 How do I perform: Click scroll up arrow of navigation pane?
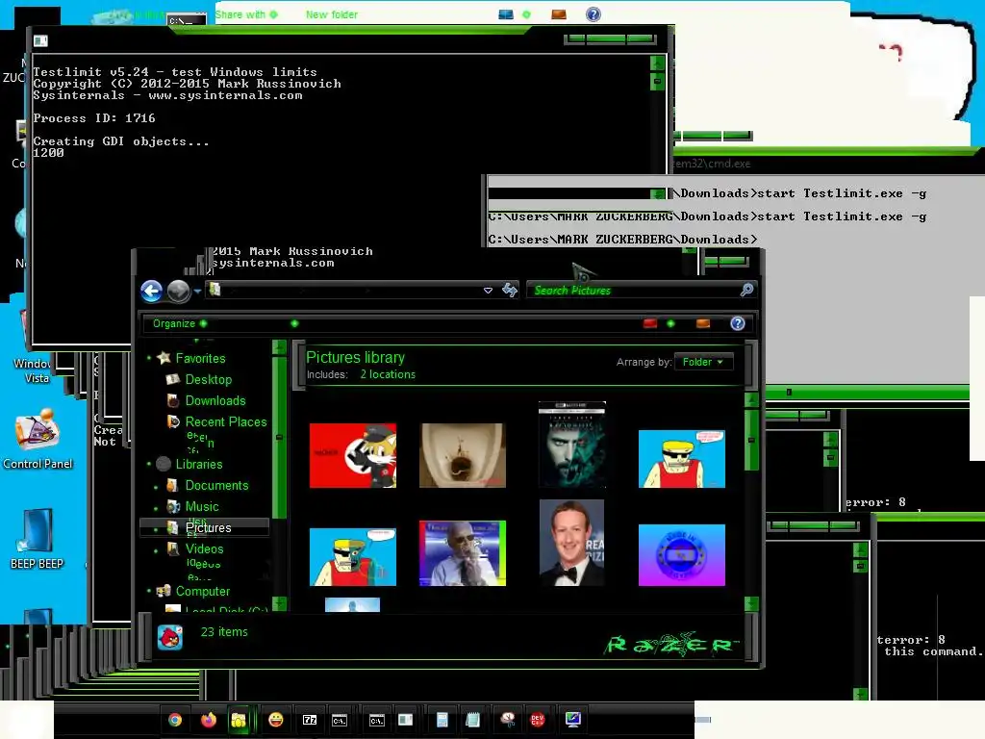pos(279,346)
